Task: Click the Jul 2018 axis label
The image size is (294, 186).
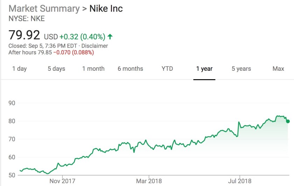Action: (x=240, y=181)
